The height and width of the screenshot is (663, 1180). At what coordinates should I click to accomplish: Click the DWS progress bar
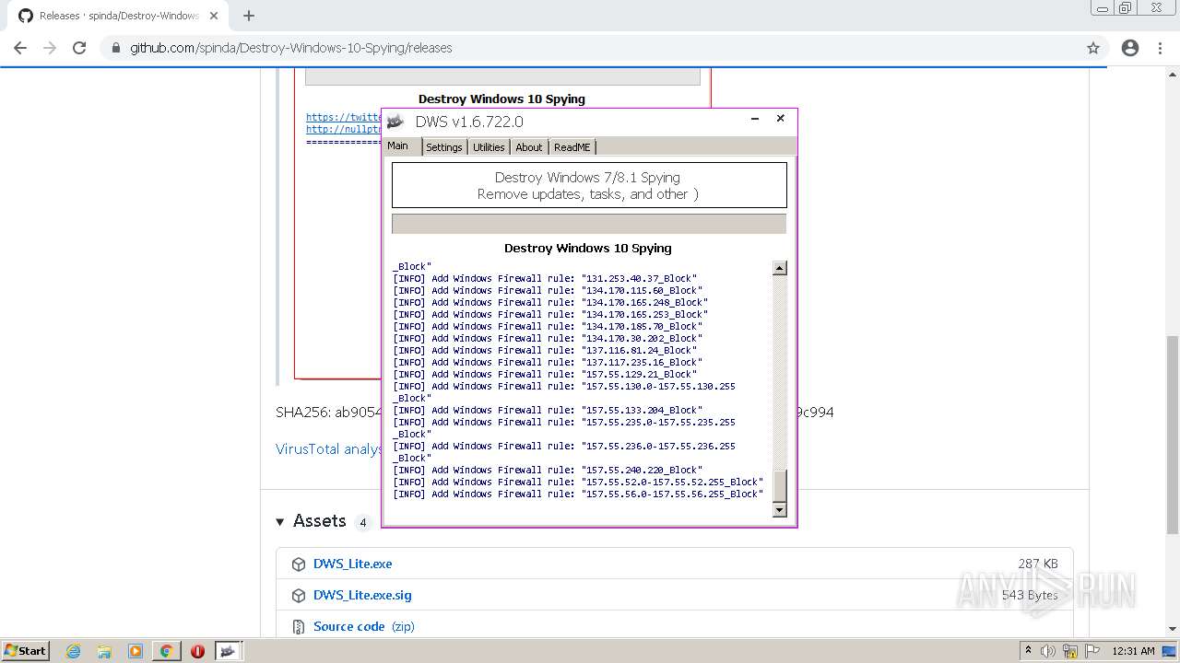(589, 224)
